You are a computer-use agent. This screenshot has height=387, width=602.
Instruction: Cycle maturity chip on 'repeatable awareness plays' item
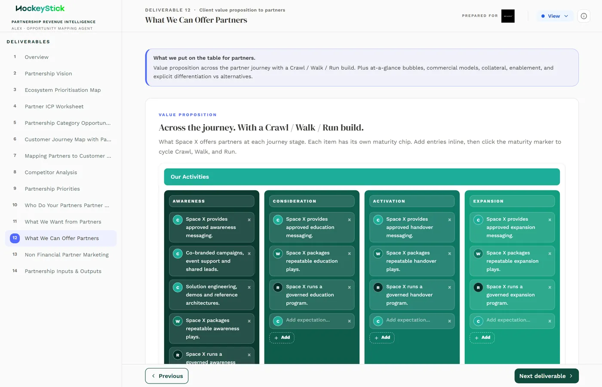178,321
